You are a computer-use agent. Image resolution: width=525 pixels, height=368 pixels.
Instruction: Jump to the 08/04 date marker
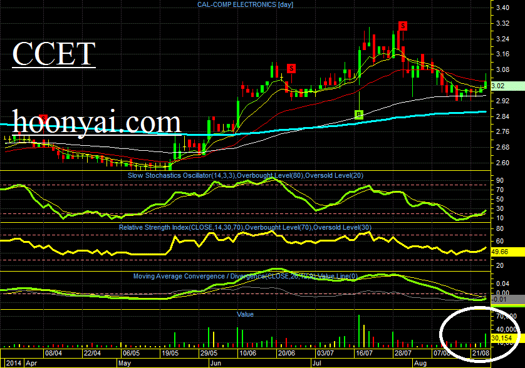(x=53, y=353)
